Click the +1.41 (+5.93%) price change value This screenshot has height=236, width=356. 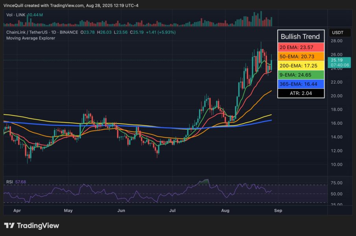click(160, 32)
